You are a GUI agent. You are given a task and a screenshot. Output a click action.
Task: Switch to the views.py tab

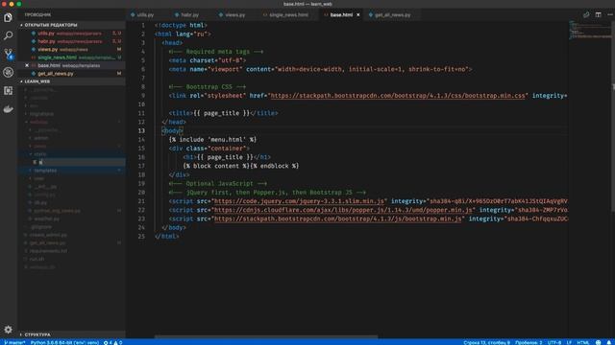click(x=234, y=15)
